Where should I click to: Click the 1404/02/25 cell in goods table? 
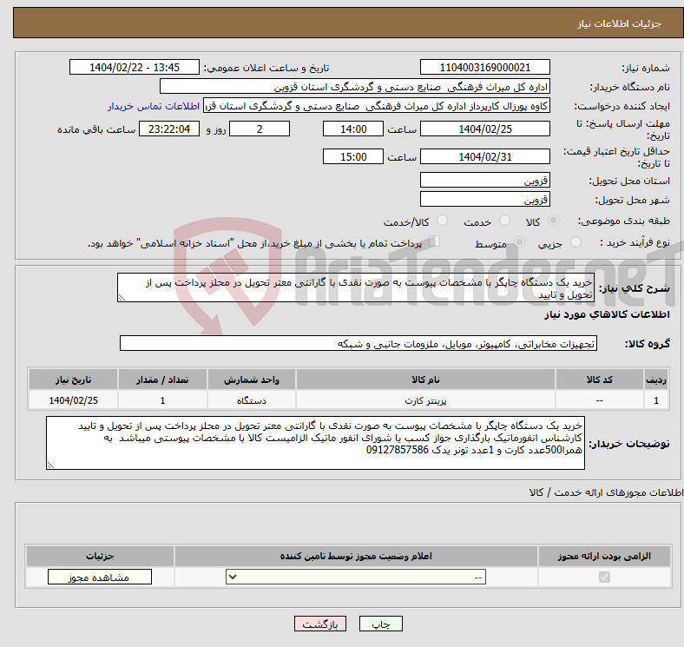point(73,400)
